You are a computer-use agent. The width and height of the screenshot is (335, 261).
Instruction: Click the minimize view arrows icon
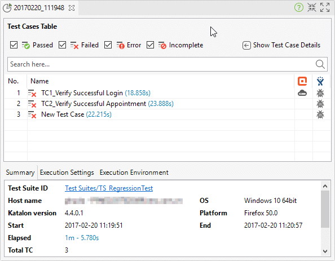tap(312, 7)
